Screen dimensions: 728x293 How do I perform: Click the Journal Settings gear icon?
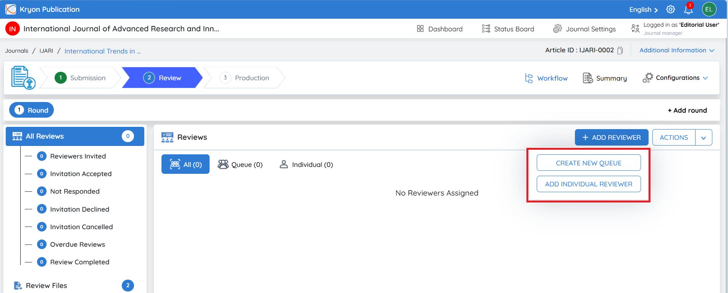[x=557, y=29]
